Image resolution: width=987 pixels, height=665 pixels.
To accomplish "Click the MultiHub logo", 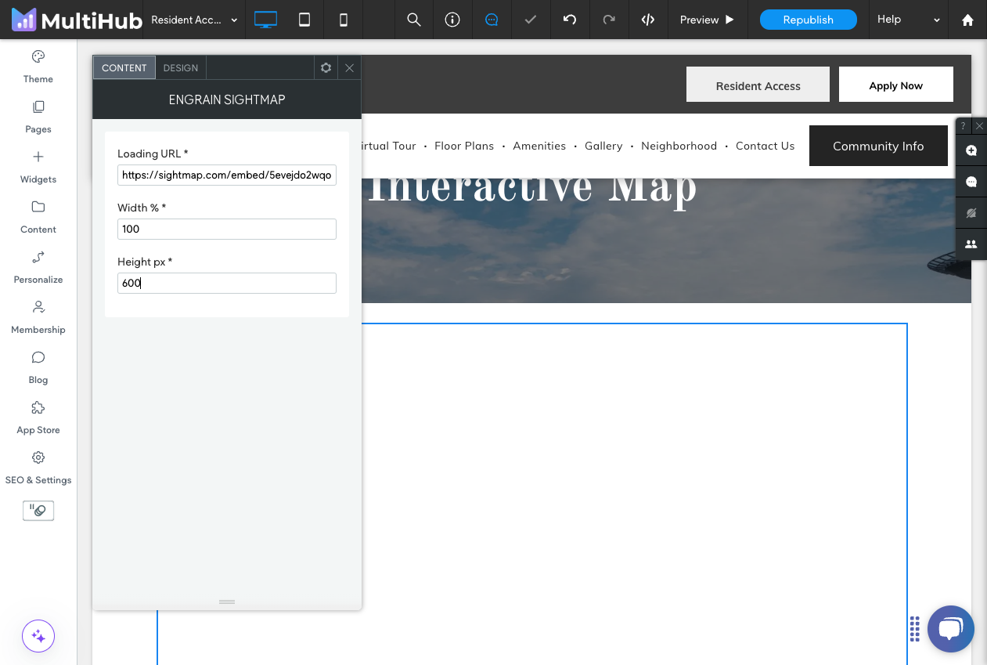I will pos(76,20).
